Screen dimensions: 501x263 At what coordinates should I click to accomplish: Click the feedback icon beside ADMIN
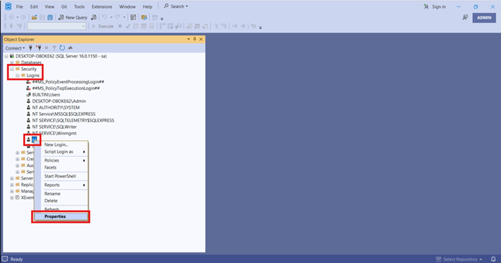465,17
